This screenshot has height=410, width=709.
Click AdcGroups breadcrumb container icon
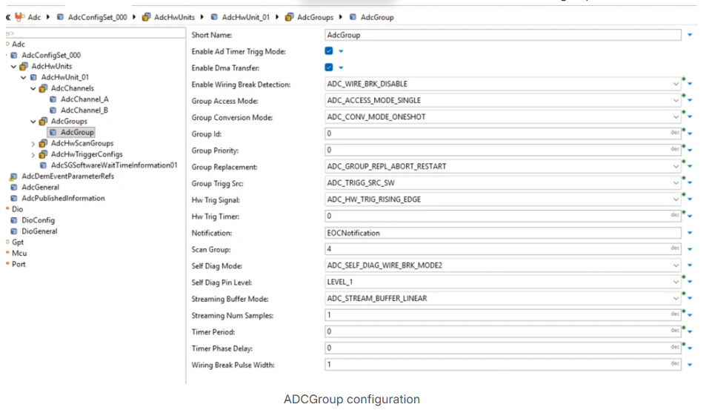pos(289,17)
